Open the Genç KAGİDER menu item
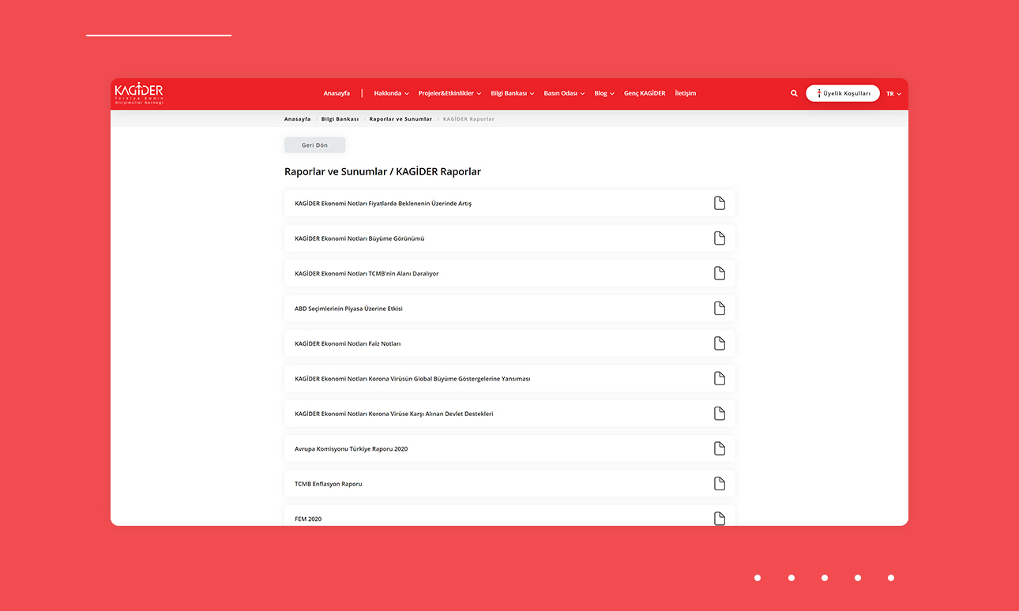1019x611 pixels. (645, 93)
